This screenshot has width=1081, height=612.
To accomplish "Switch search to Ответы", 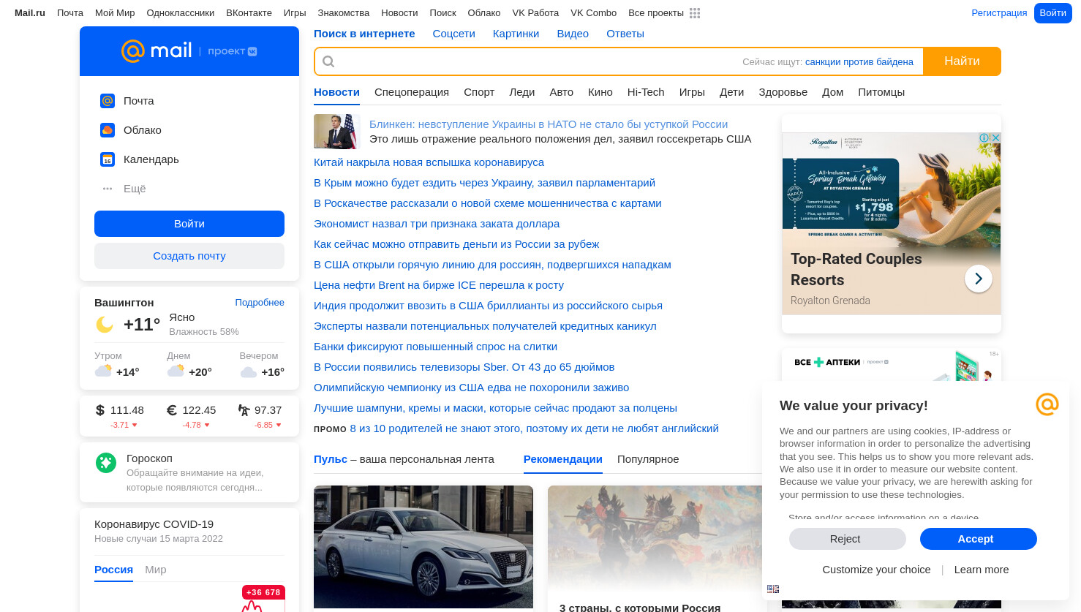I will 625,34.
